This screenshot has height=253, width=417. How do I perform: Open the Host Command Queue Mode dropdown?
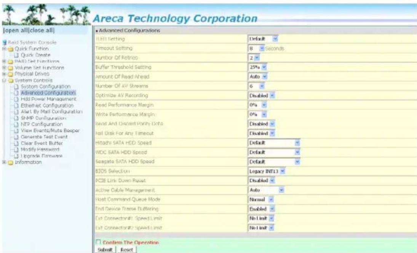(x=260, y=199)
